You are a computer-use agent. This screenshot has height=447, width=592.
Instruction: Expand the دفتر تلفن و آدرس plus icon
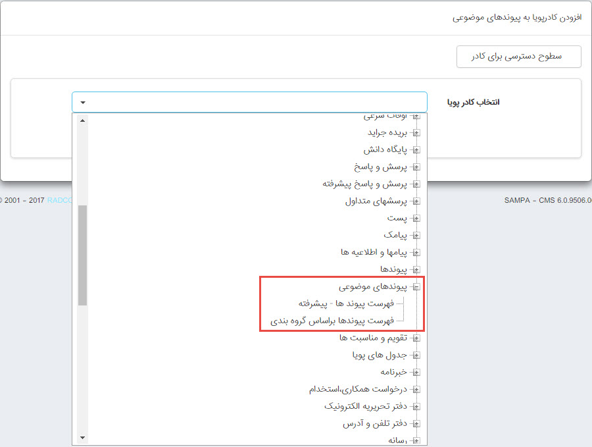point(416,424)
